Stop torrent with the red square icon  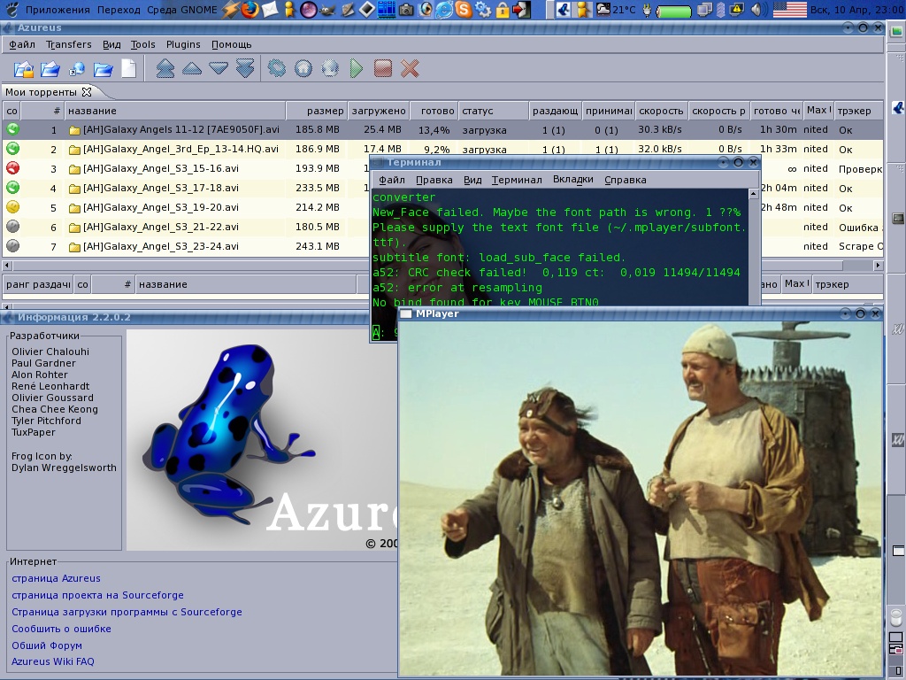point(383,69)
